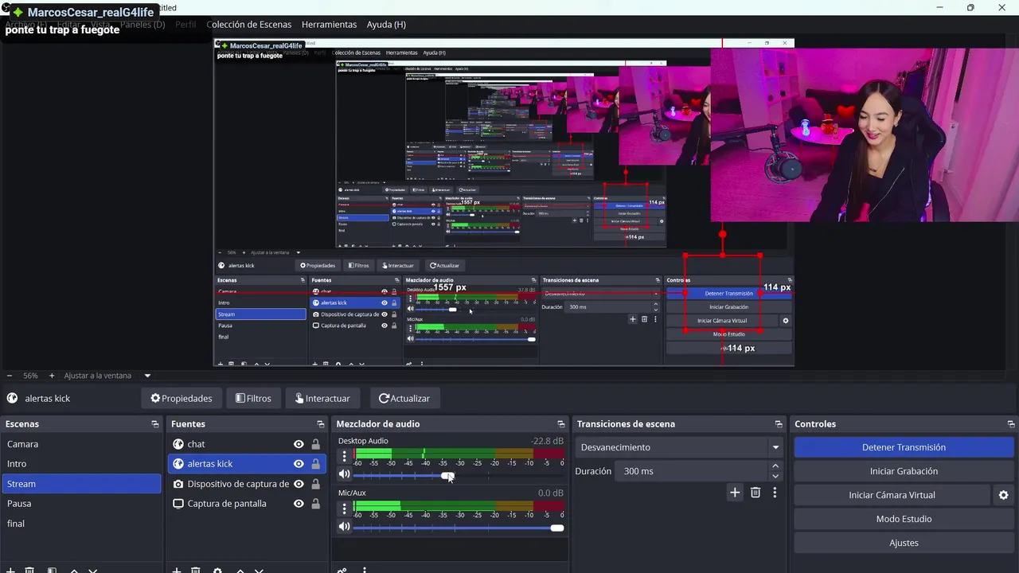Click the camera icon of Dispositivo de captura
This screenshot has height=573, width=1019.
click(178, 484)
